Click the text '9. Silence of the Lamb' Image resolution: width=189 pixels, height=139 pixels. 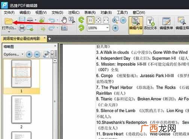click(x=115, y=111)
